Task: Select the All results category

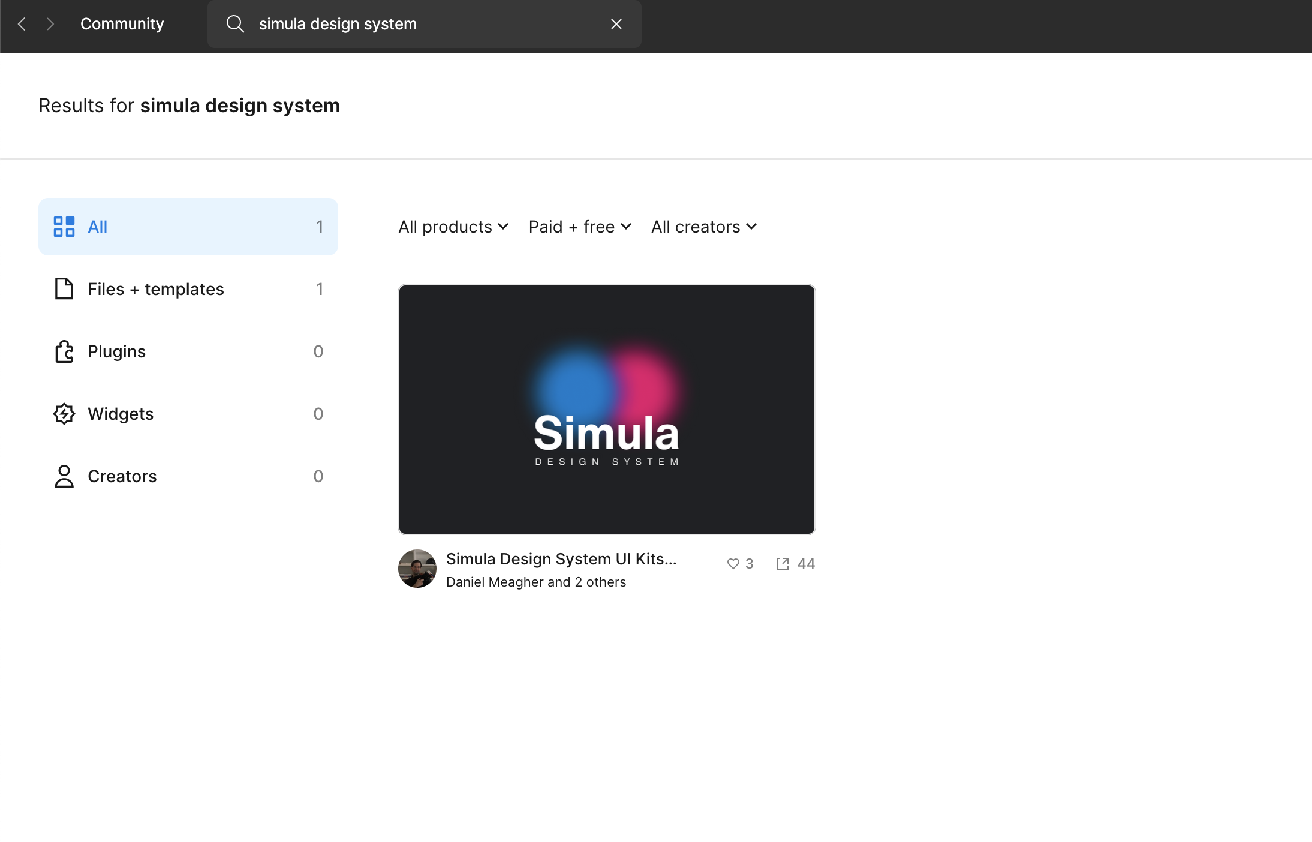Action: point(188,227)
